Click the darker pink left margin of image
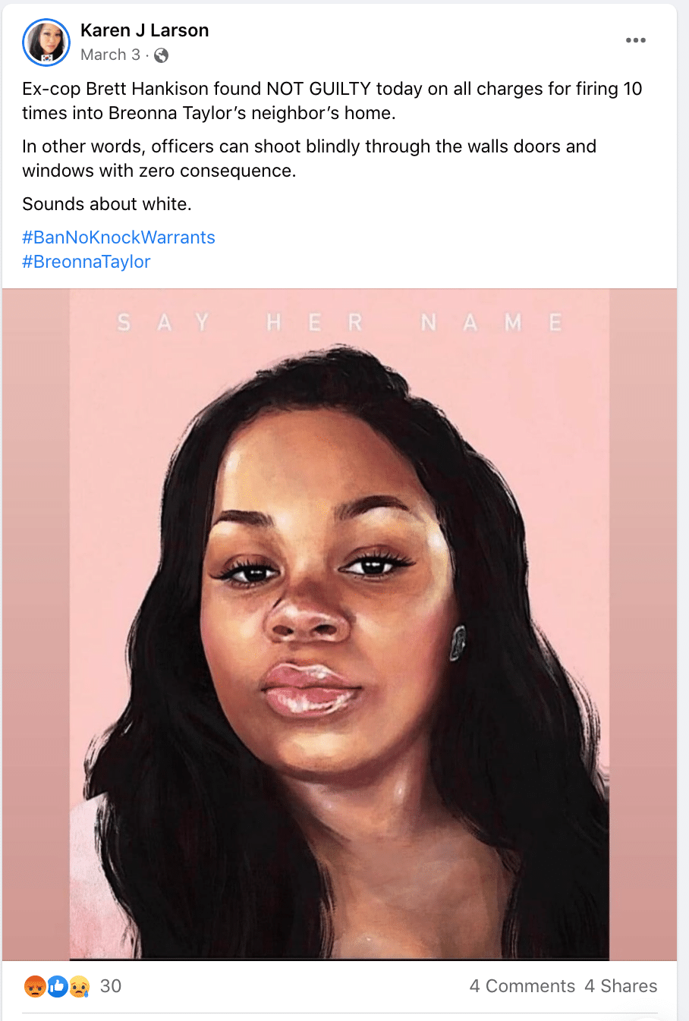 tap(36, 624)
